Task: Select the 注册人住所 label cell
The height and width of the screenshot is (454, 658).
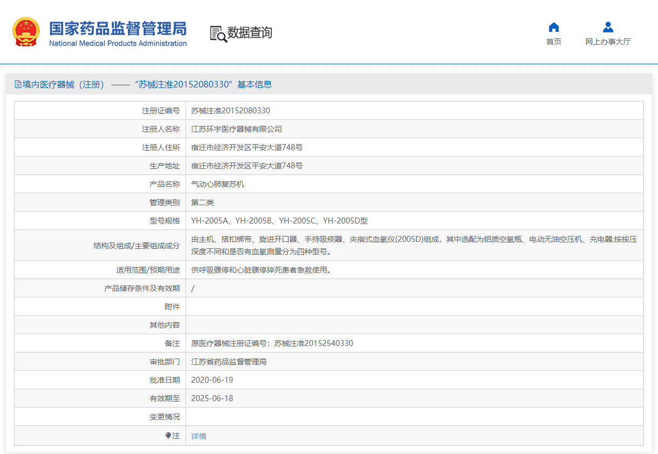Action: [x=100, y=147]
